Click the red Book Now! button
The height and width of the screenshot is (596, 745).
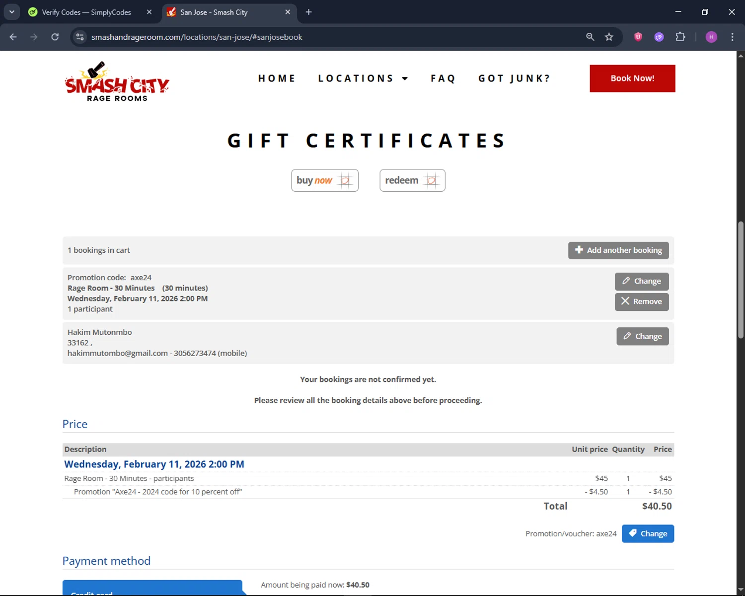click(632, 78)
